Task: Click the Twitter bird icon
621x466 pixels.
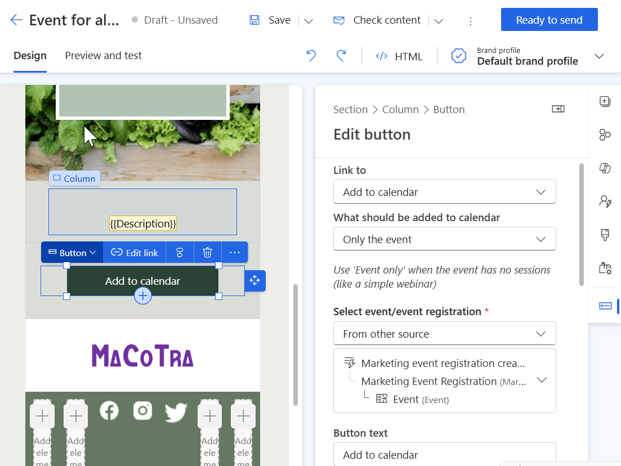Action: (x=176, y=413)
